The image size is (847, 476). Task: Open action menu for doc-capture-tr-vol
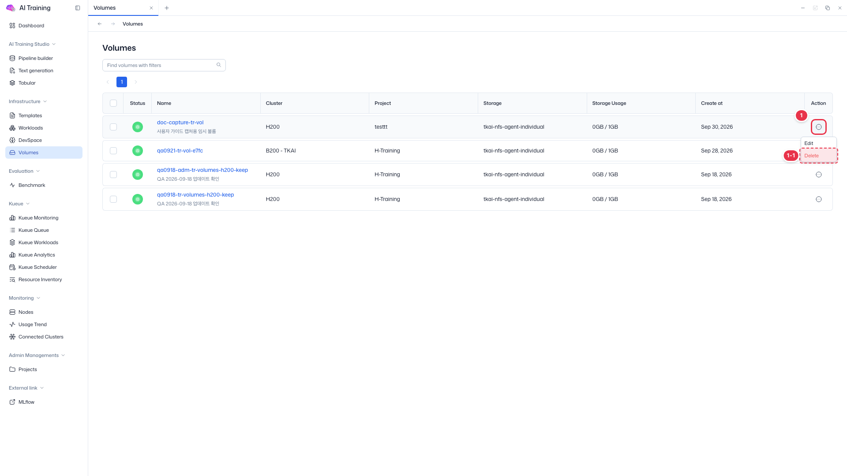819,127
